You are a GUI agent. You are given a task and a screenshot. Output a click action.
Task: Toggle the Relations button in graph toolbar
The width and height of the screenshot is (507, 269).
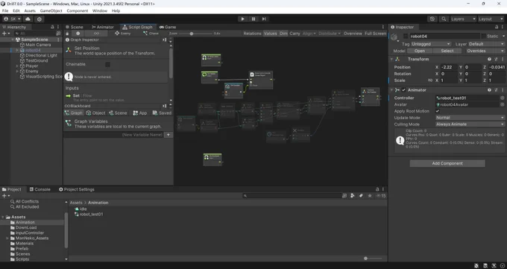252,34
